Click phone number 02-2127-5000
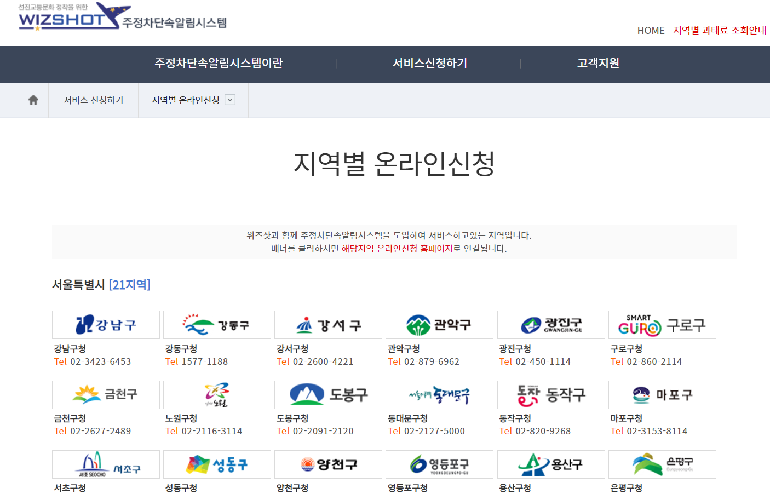Viewport: 770px width, 494px height. tap(434, 431)
